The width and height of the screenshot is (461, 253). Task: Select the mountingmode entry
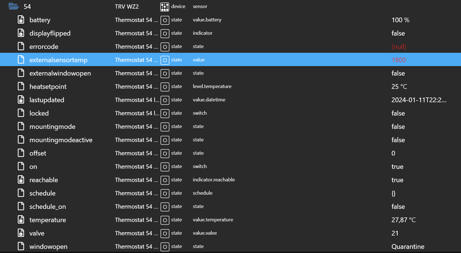pos(52,127)
